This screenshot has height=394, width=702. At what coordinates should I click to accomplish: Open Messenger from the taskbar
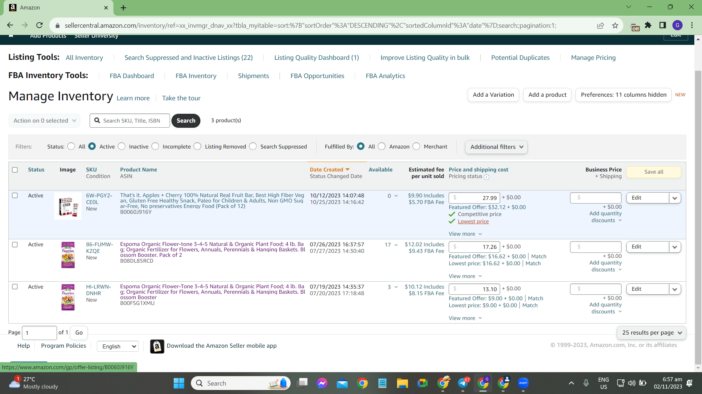(322, 383)
